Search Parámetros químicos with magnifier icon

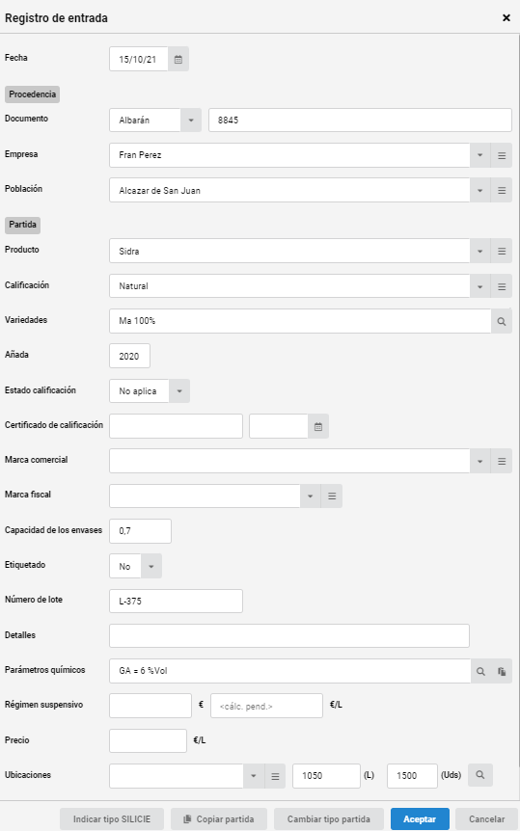pyautogui.click(x=480, y=671)
